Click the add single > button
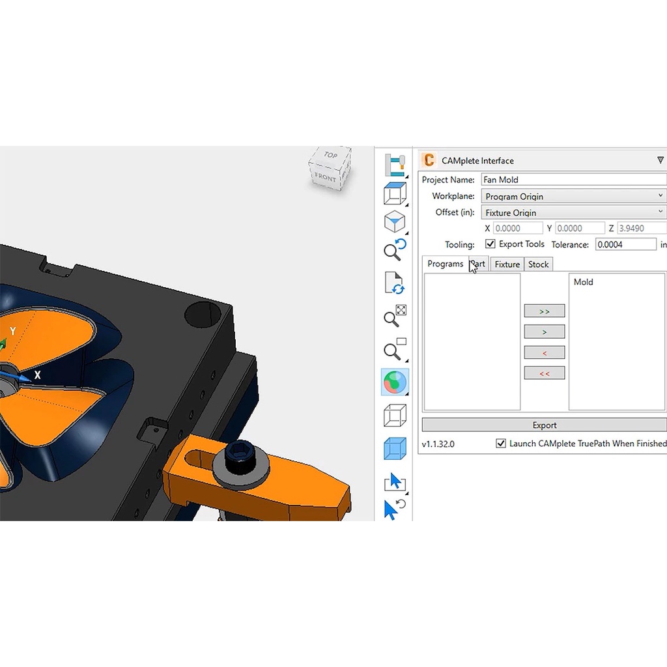 tap(545, 332)
